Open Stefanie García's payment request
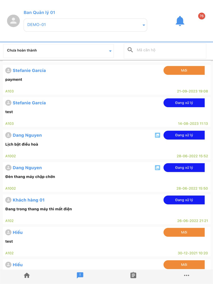 pyautogui.click(x=106, y=80)
